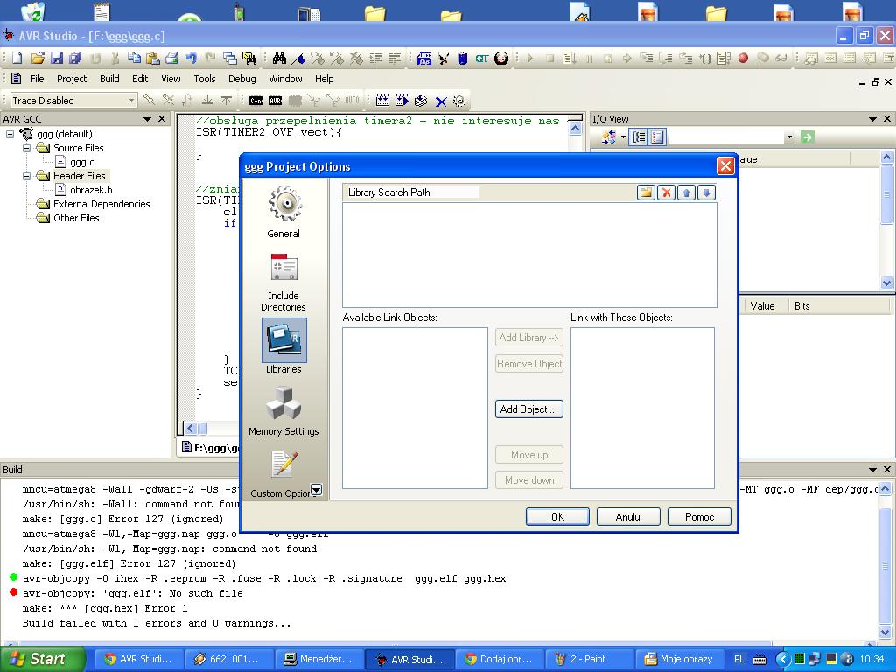Click the Pomoc button
The image size is (896, 672).
[x=699, y=516]
